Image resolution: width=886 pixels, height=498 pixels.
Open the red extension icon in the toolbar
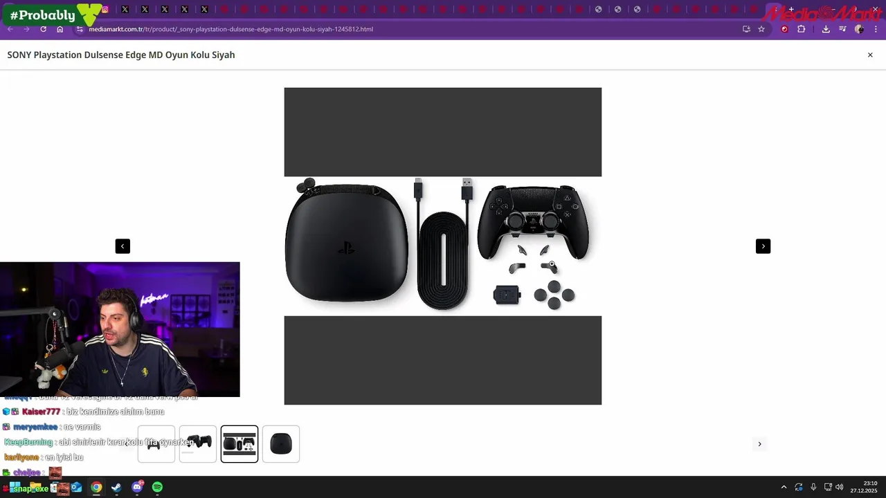point(784,29)
